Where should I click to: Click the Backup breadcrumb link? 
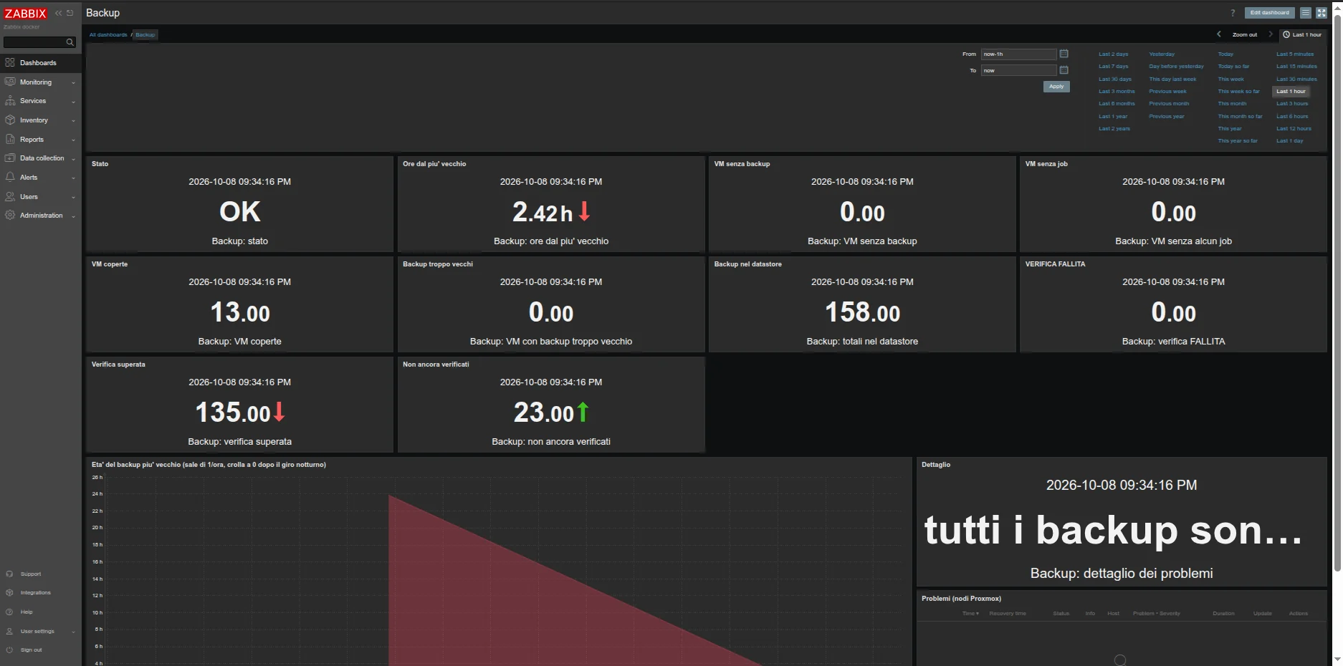pos(145,34)
